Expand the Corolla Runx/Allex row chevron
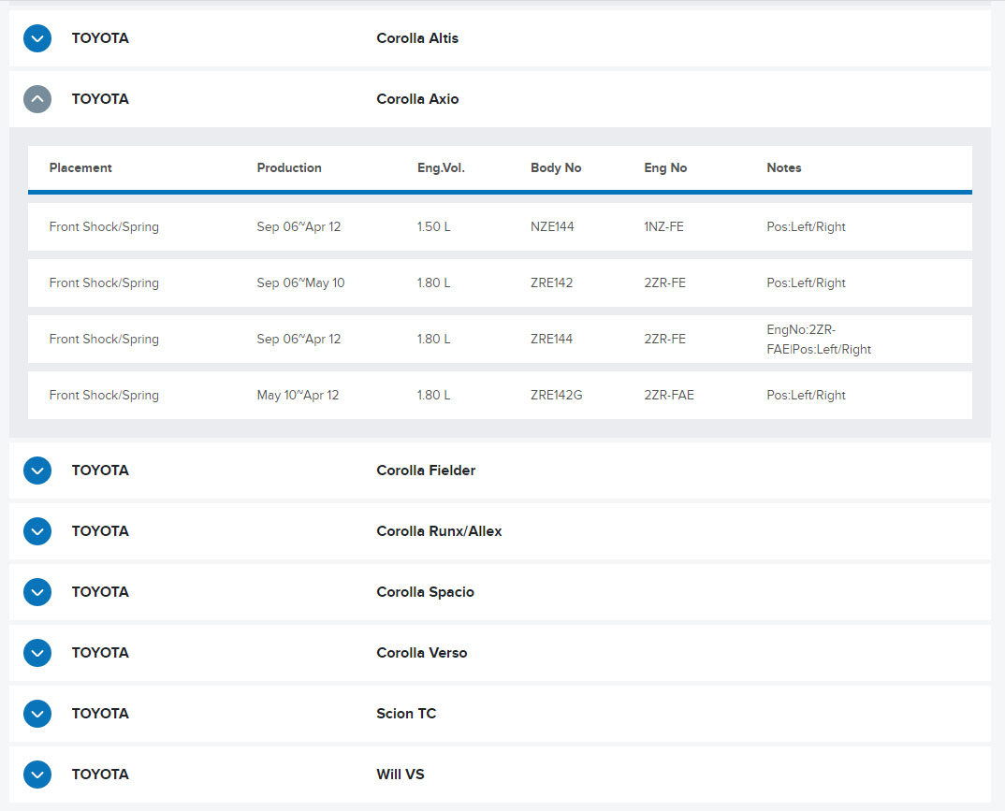Viewport: 1005px width, 811px height. click(x=37, y=531)
